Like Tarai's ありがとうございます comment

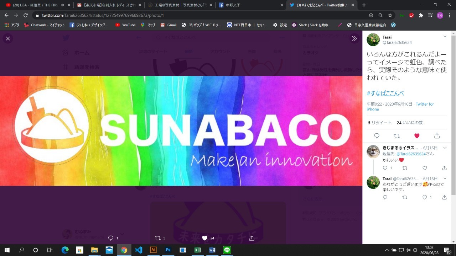coord(425,197)
